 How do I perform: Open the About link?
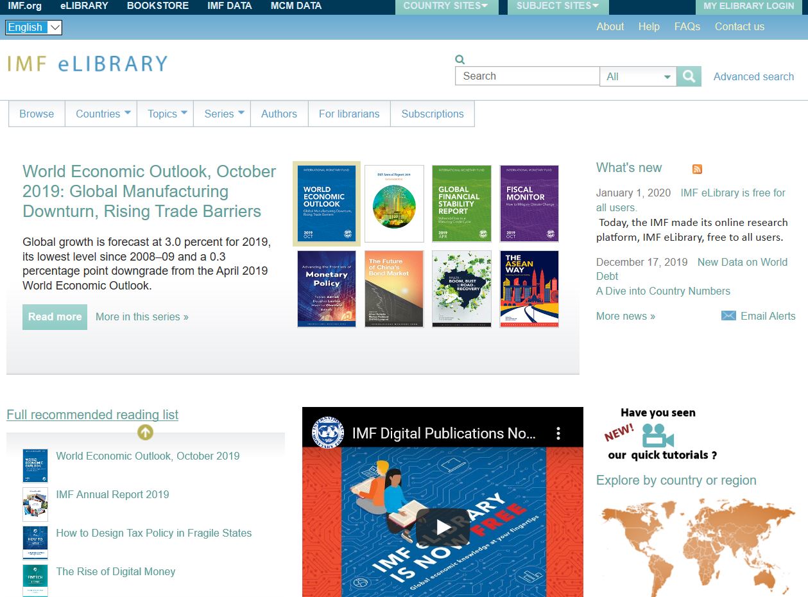point(610,26)
